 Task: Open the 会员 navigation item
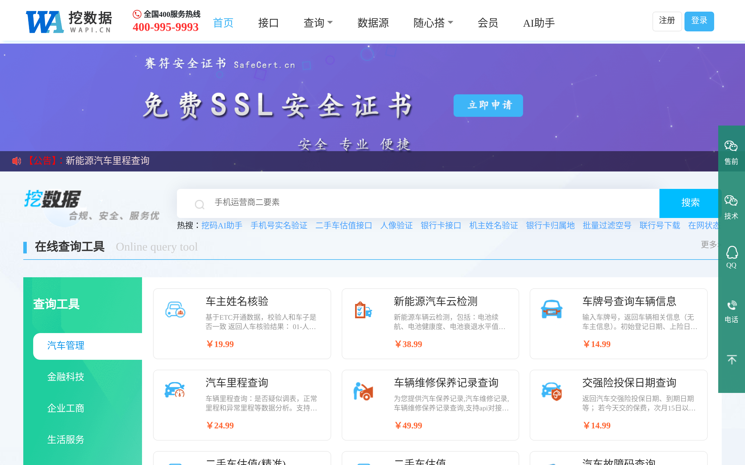click(488, 23)
